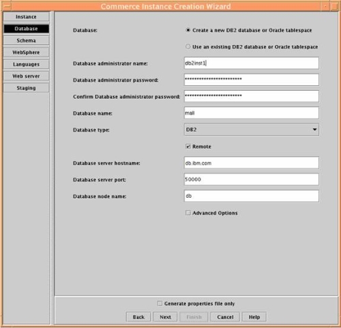Open the WebSphere panel

coord(26,53)
